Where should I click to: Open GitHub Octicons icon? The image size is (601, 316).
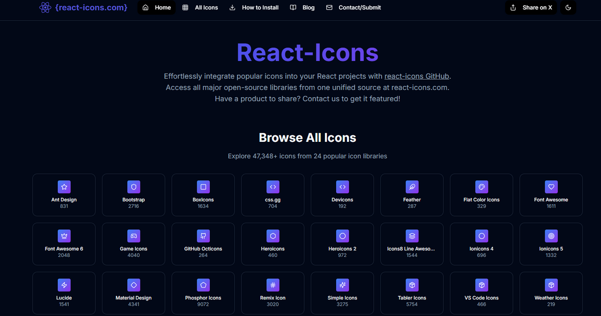click(x=203, y=236)
